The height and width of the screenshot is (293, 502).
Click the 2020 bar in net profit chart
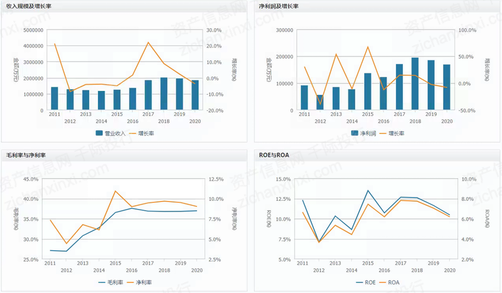pos(447,87)
